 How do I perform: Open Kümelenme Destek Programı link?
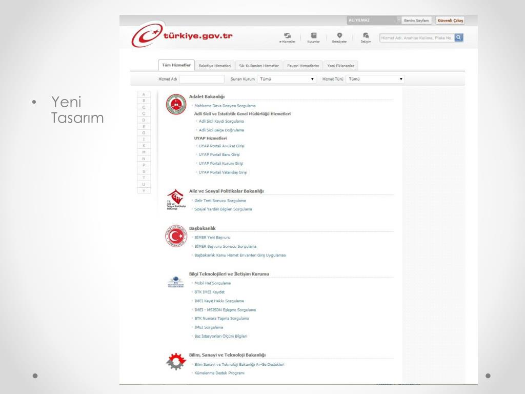click(x=219, y=373)
